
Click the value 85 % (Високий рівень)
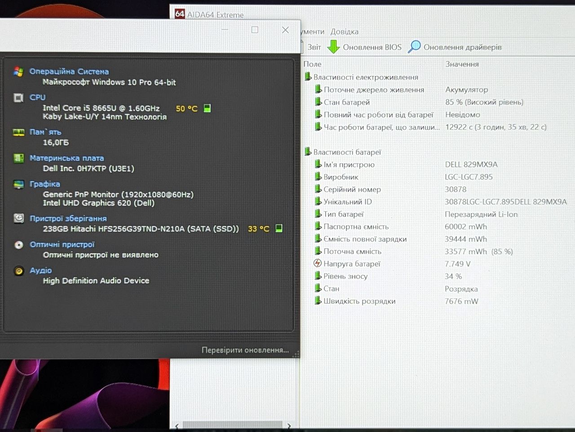(484, 102)
